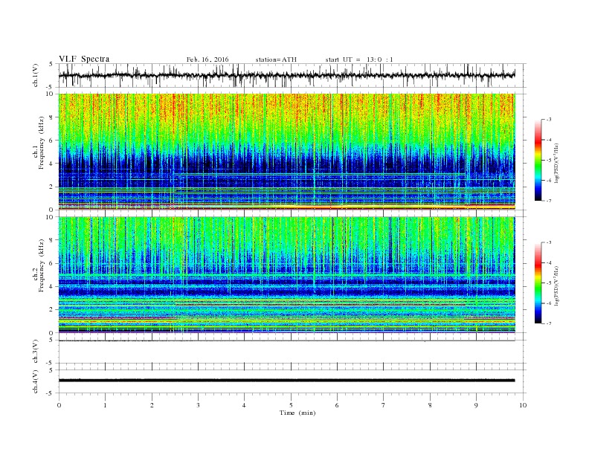
Task: Click the 'Time (min)' axis title
Action: pos(297,413)
